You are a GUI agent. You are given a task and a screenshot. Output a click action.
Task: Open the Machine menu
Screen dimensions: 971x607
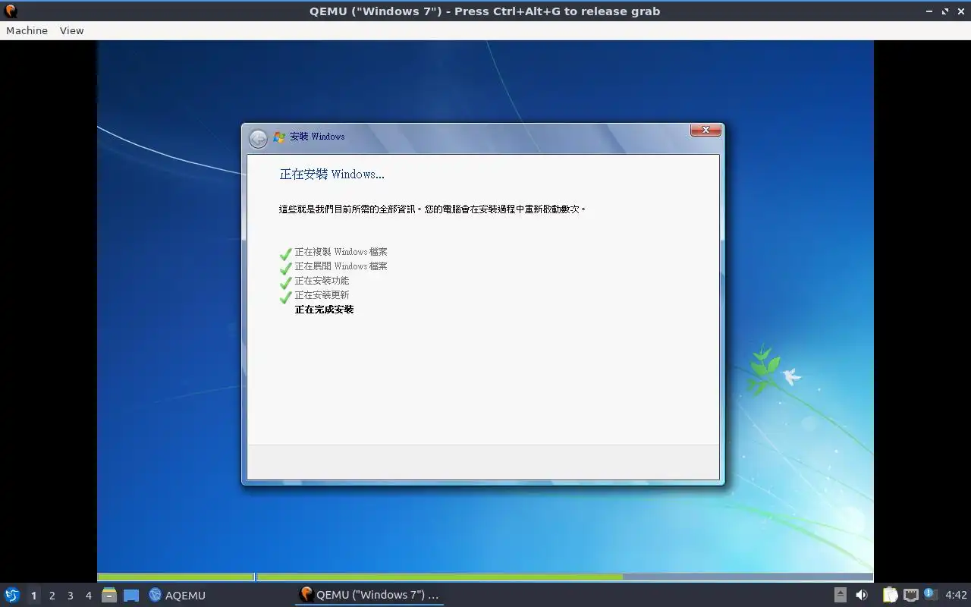click(x=27, y=30)
